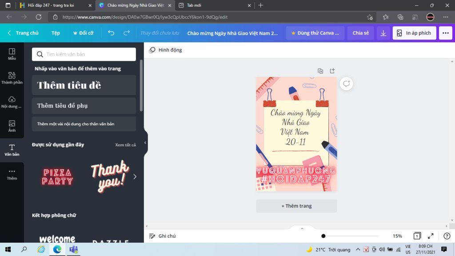This screenshot has width=455, height=256.
Task: Click the side panel vertical scrollbar
Action: coord(141,86)
